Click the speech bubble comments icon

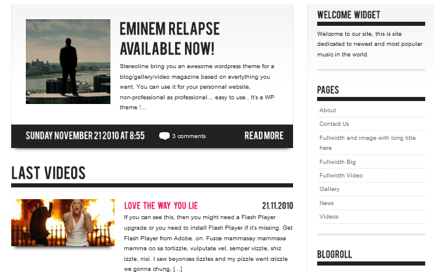click(164, 136)
